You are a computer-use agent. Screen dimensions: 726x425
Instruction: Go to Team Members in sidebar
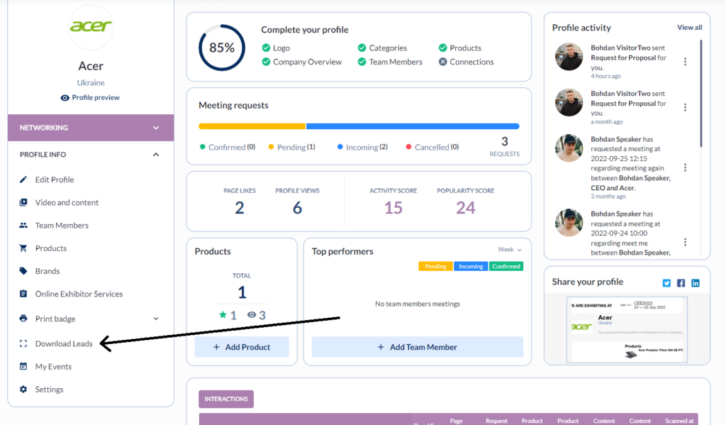pos(62,225)
